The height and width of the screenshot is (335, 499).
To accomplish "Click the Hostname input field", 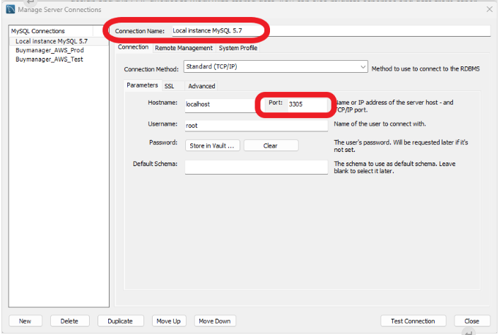I will coord(219,105).
